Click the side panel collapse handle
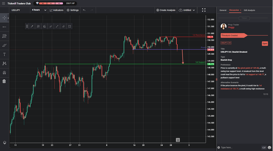The width and height of the screenshot is (273, 151). point(216,79)
